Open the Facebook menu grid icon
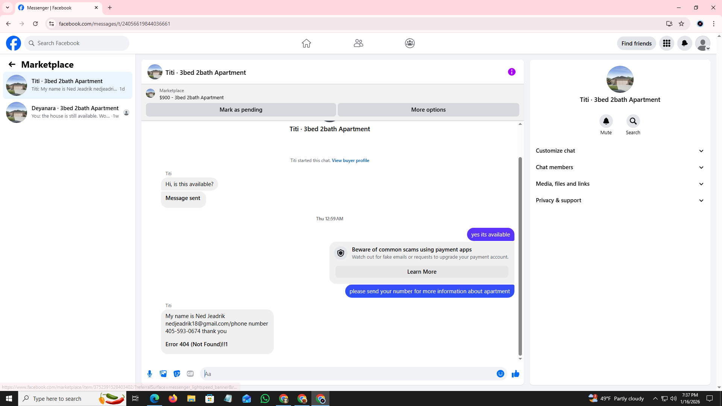 coord(666,43)
